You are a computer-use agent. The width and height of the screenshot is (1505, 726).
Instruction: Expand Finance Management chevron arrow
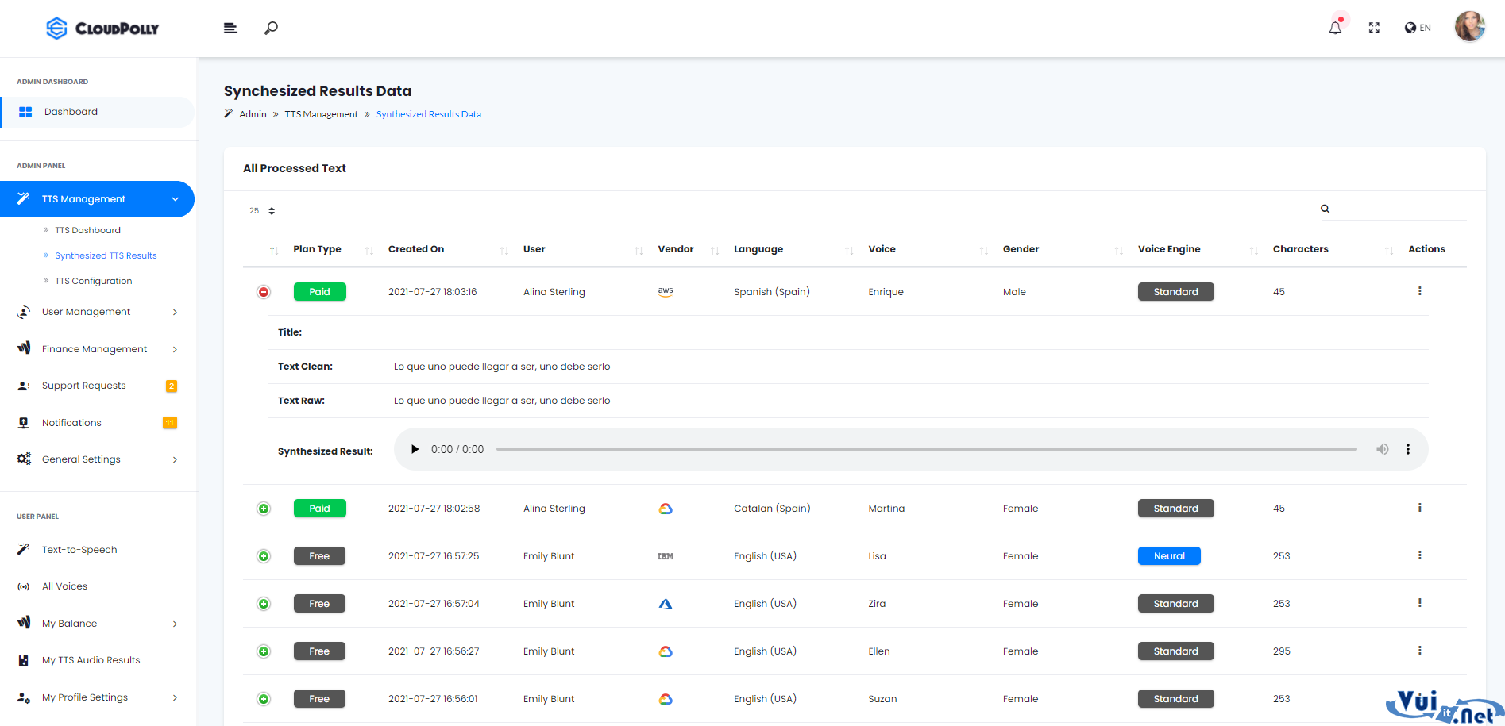click(x=175, y=349)
